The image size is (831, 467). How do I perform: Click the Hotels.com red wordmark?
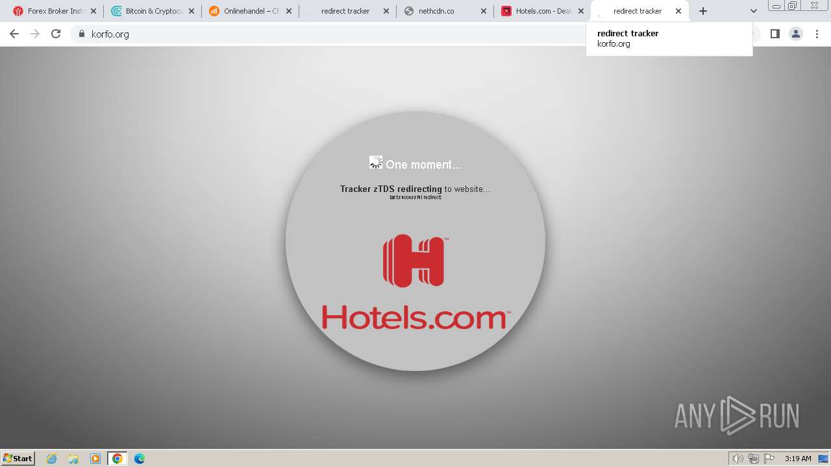pyautogui.click(x=415, y=318)
